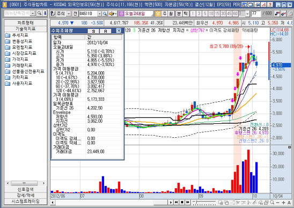Click the indicator tree horizontal scrollbar
The image size is (294, 208).
(x=26, y=183)
